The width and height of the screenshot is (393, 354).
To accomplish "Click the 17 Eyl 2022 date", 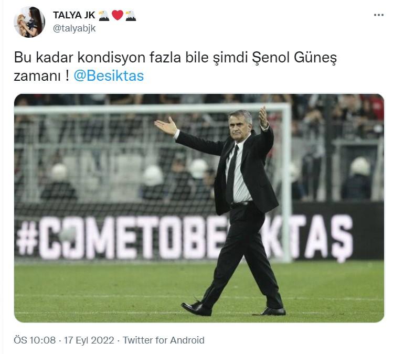I will (89, 340).
